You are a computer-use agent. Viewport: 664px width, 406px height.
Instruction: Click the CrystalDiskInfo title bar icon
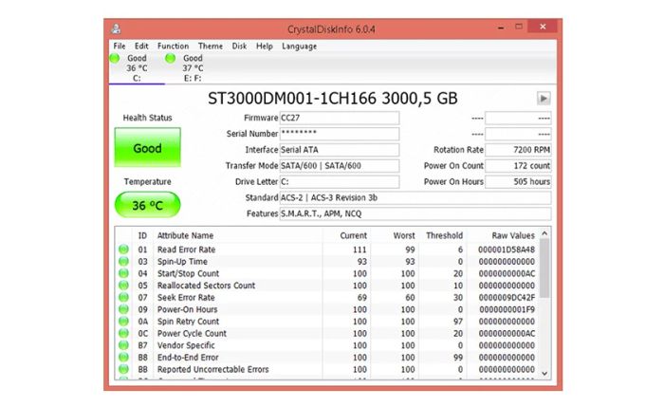(x=116, y=28)
